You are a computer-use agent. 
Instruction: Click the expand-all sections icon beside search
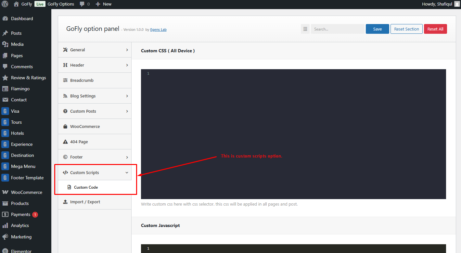[305, 29]
